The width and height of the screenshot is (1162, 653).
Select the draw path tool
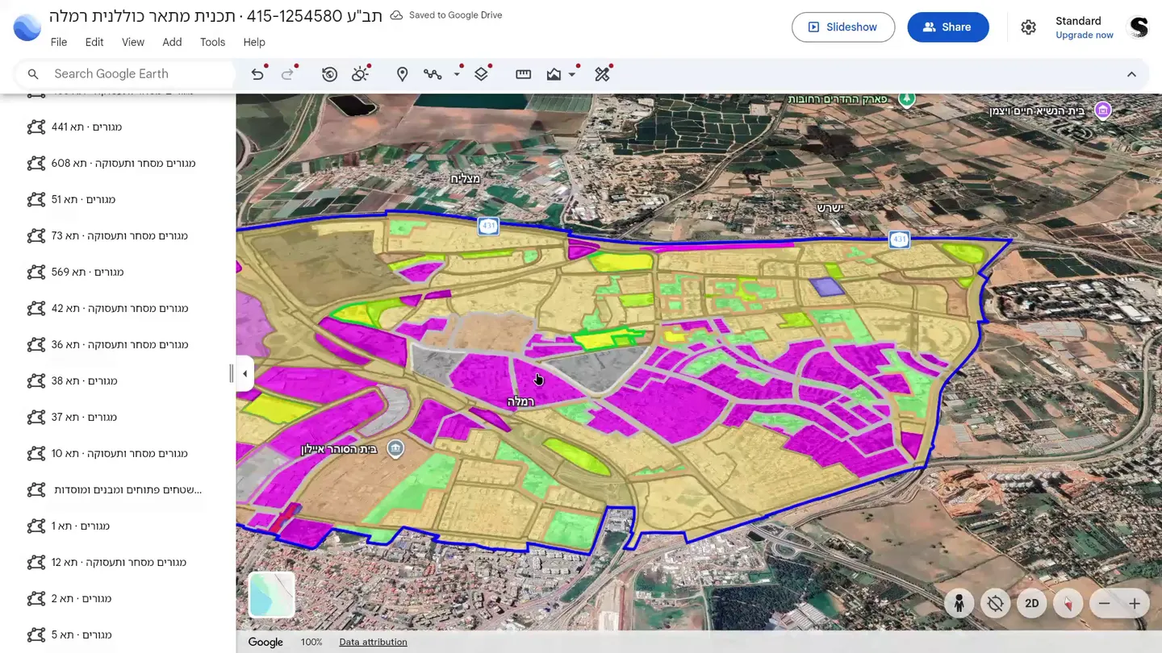[x=433, y=74]
